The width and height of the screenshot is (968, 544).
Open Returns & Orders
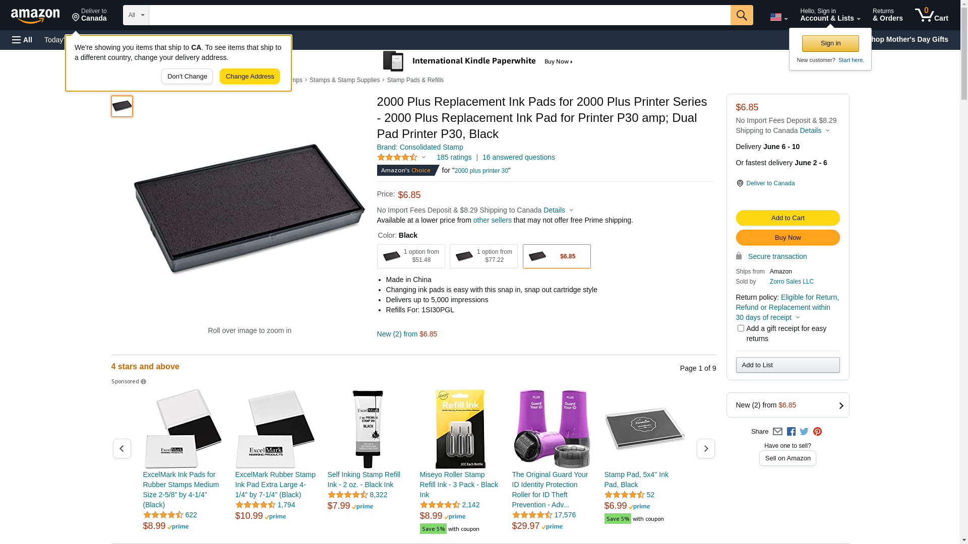pos(887,15)
